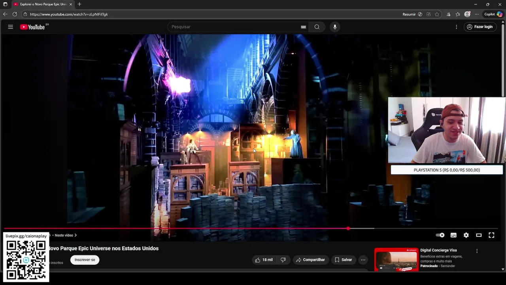Open options menu for Digital Concierge ad
This screenshot has width=506, height=285.
tap(477, 251)
